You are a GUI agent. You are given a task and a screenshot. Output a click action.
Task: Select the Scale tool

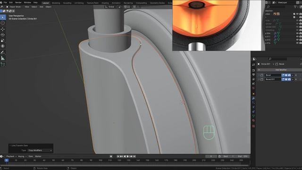pyautogui.click(x=3, y=41)
